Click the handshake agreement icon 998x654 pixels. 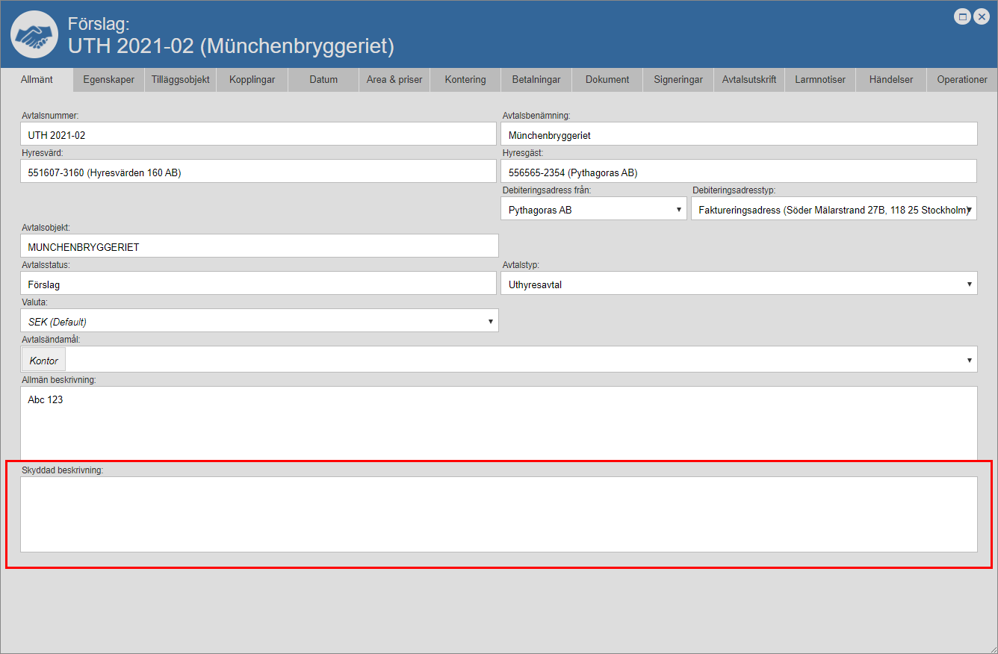coord(34,35)
